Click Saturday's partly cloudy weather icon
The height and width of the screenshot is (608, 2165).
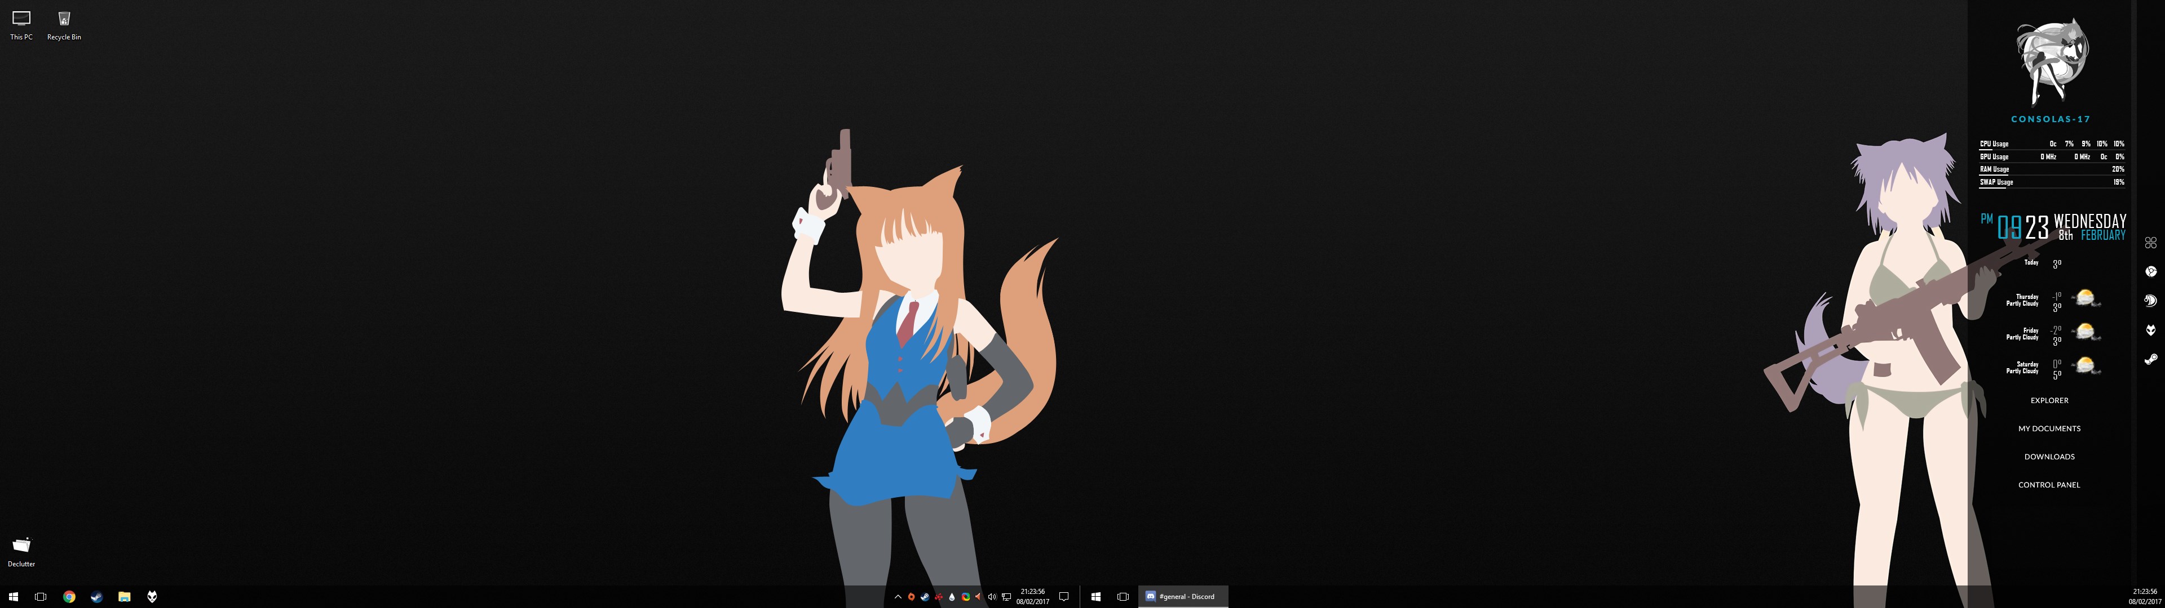tap(2085, 366)
